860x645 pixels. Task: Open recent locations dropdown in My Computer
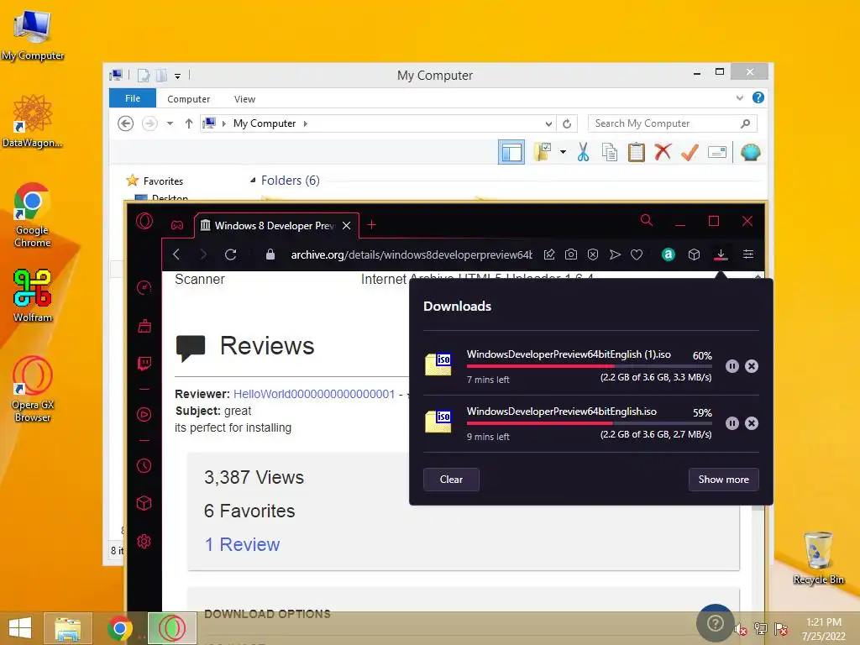170,123
